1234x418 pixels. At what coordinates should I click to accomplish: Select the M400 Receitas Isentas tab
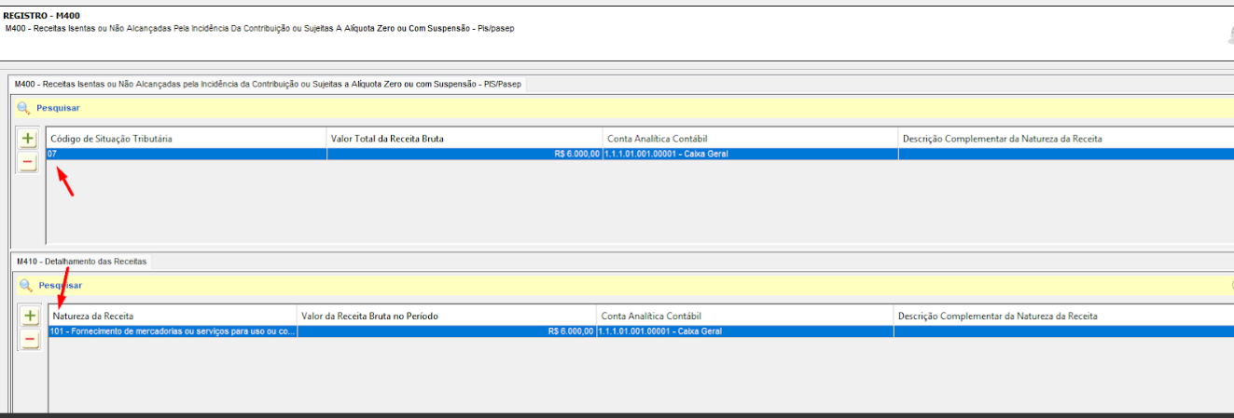tap(270, 84)
